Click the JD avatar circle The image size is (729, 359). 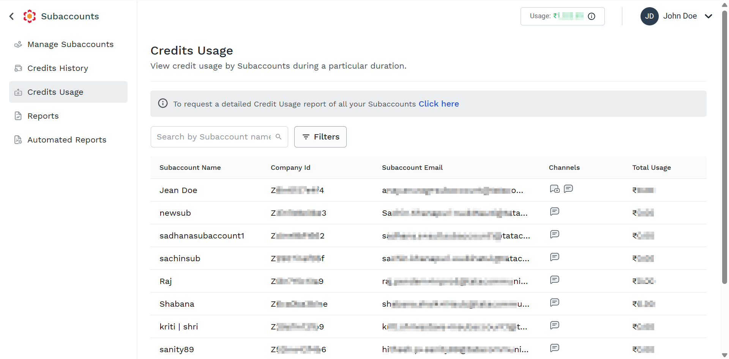(650, 16)
